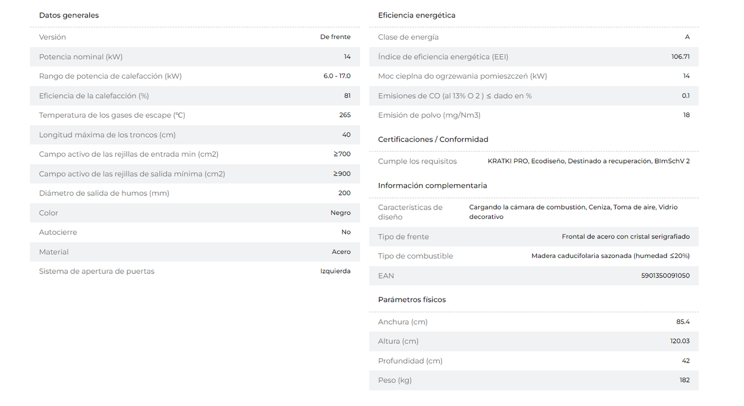Click the Índice de eficiencia energética value

pos(681,57)
